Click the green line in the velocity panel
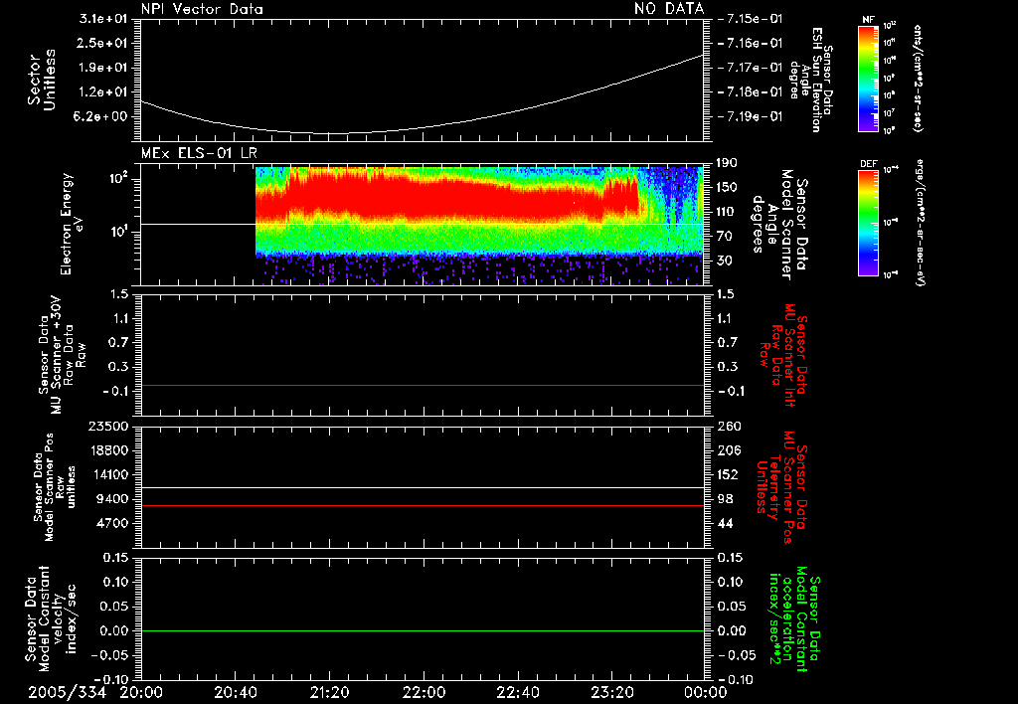The height and width of the screenshot is (704, 1018). 422,630
